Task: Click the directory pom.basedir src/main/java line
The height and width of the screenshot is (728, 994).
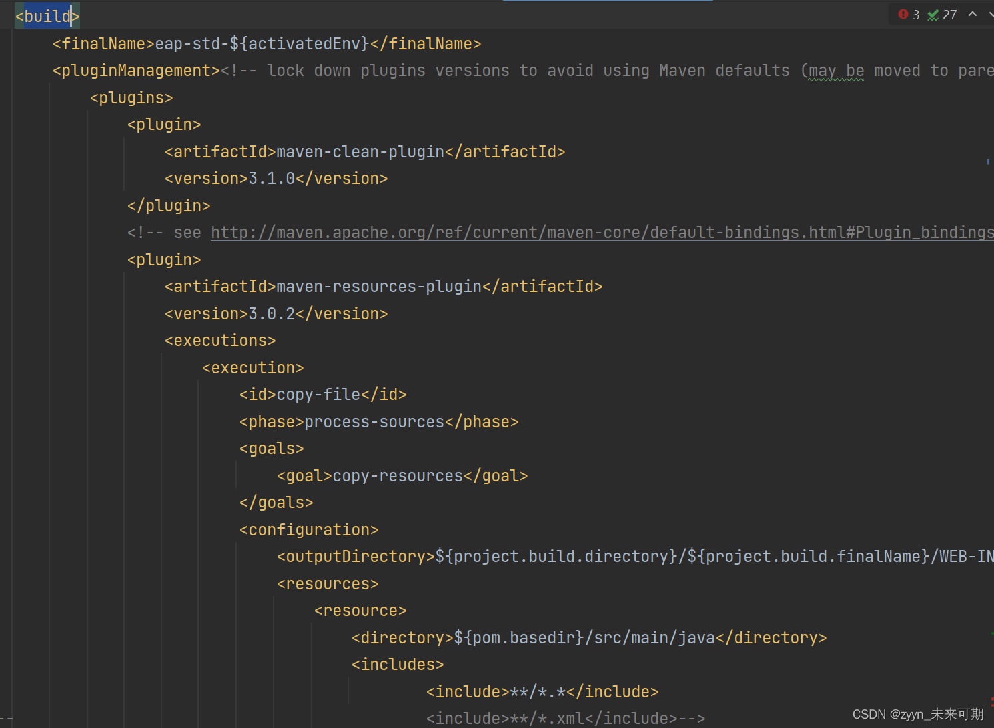Action: tap(589, 638)
